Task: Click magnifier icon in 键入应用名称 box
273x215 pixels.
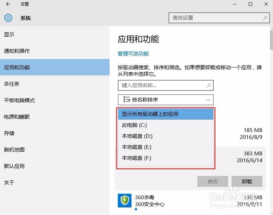Action: pos(209,85)
